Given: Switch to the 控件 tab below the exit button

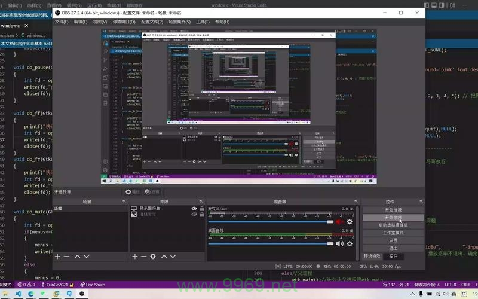Looking at the screenshot, I should coord(393,256).
